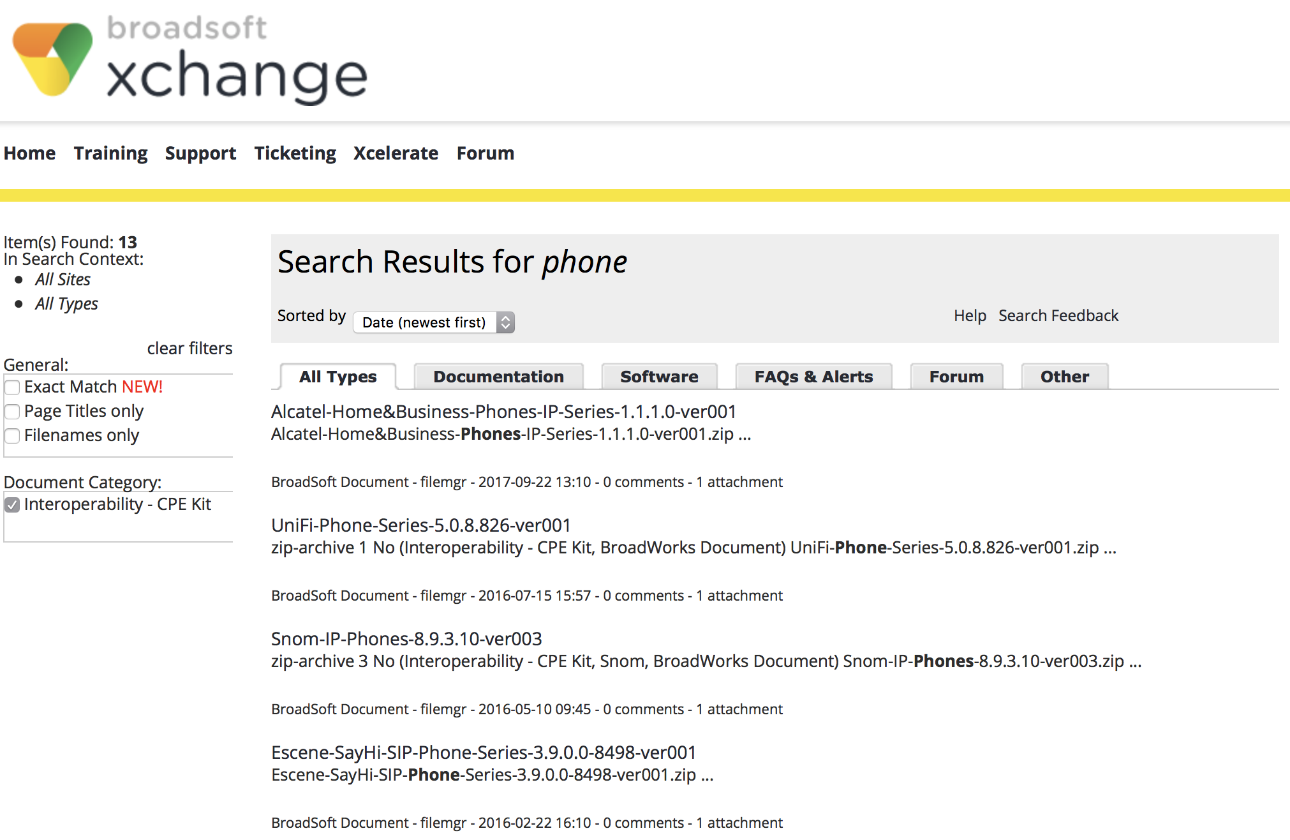Click the Snom zip-archive snippet text

click(706, 661)
